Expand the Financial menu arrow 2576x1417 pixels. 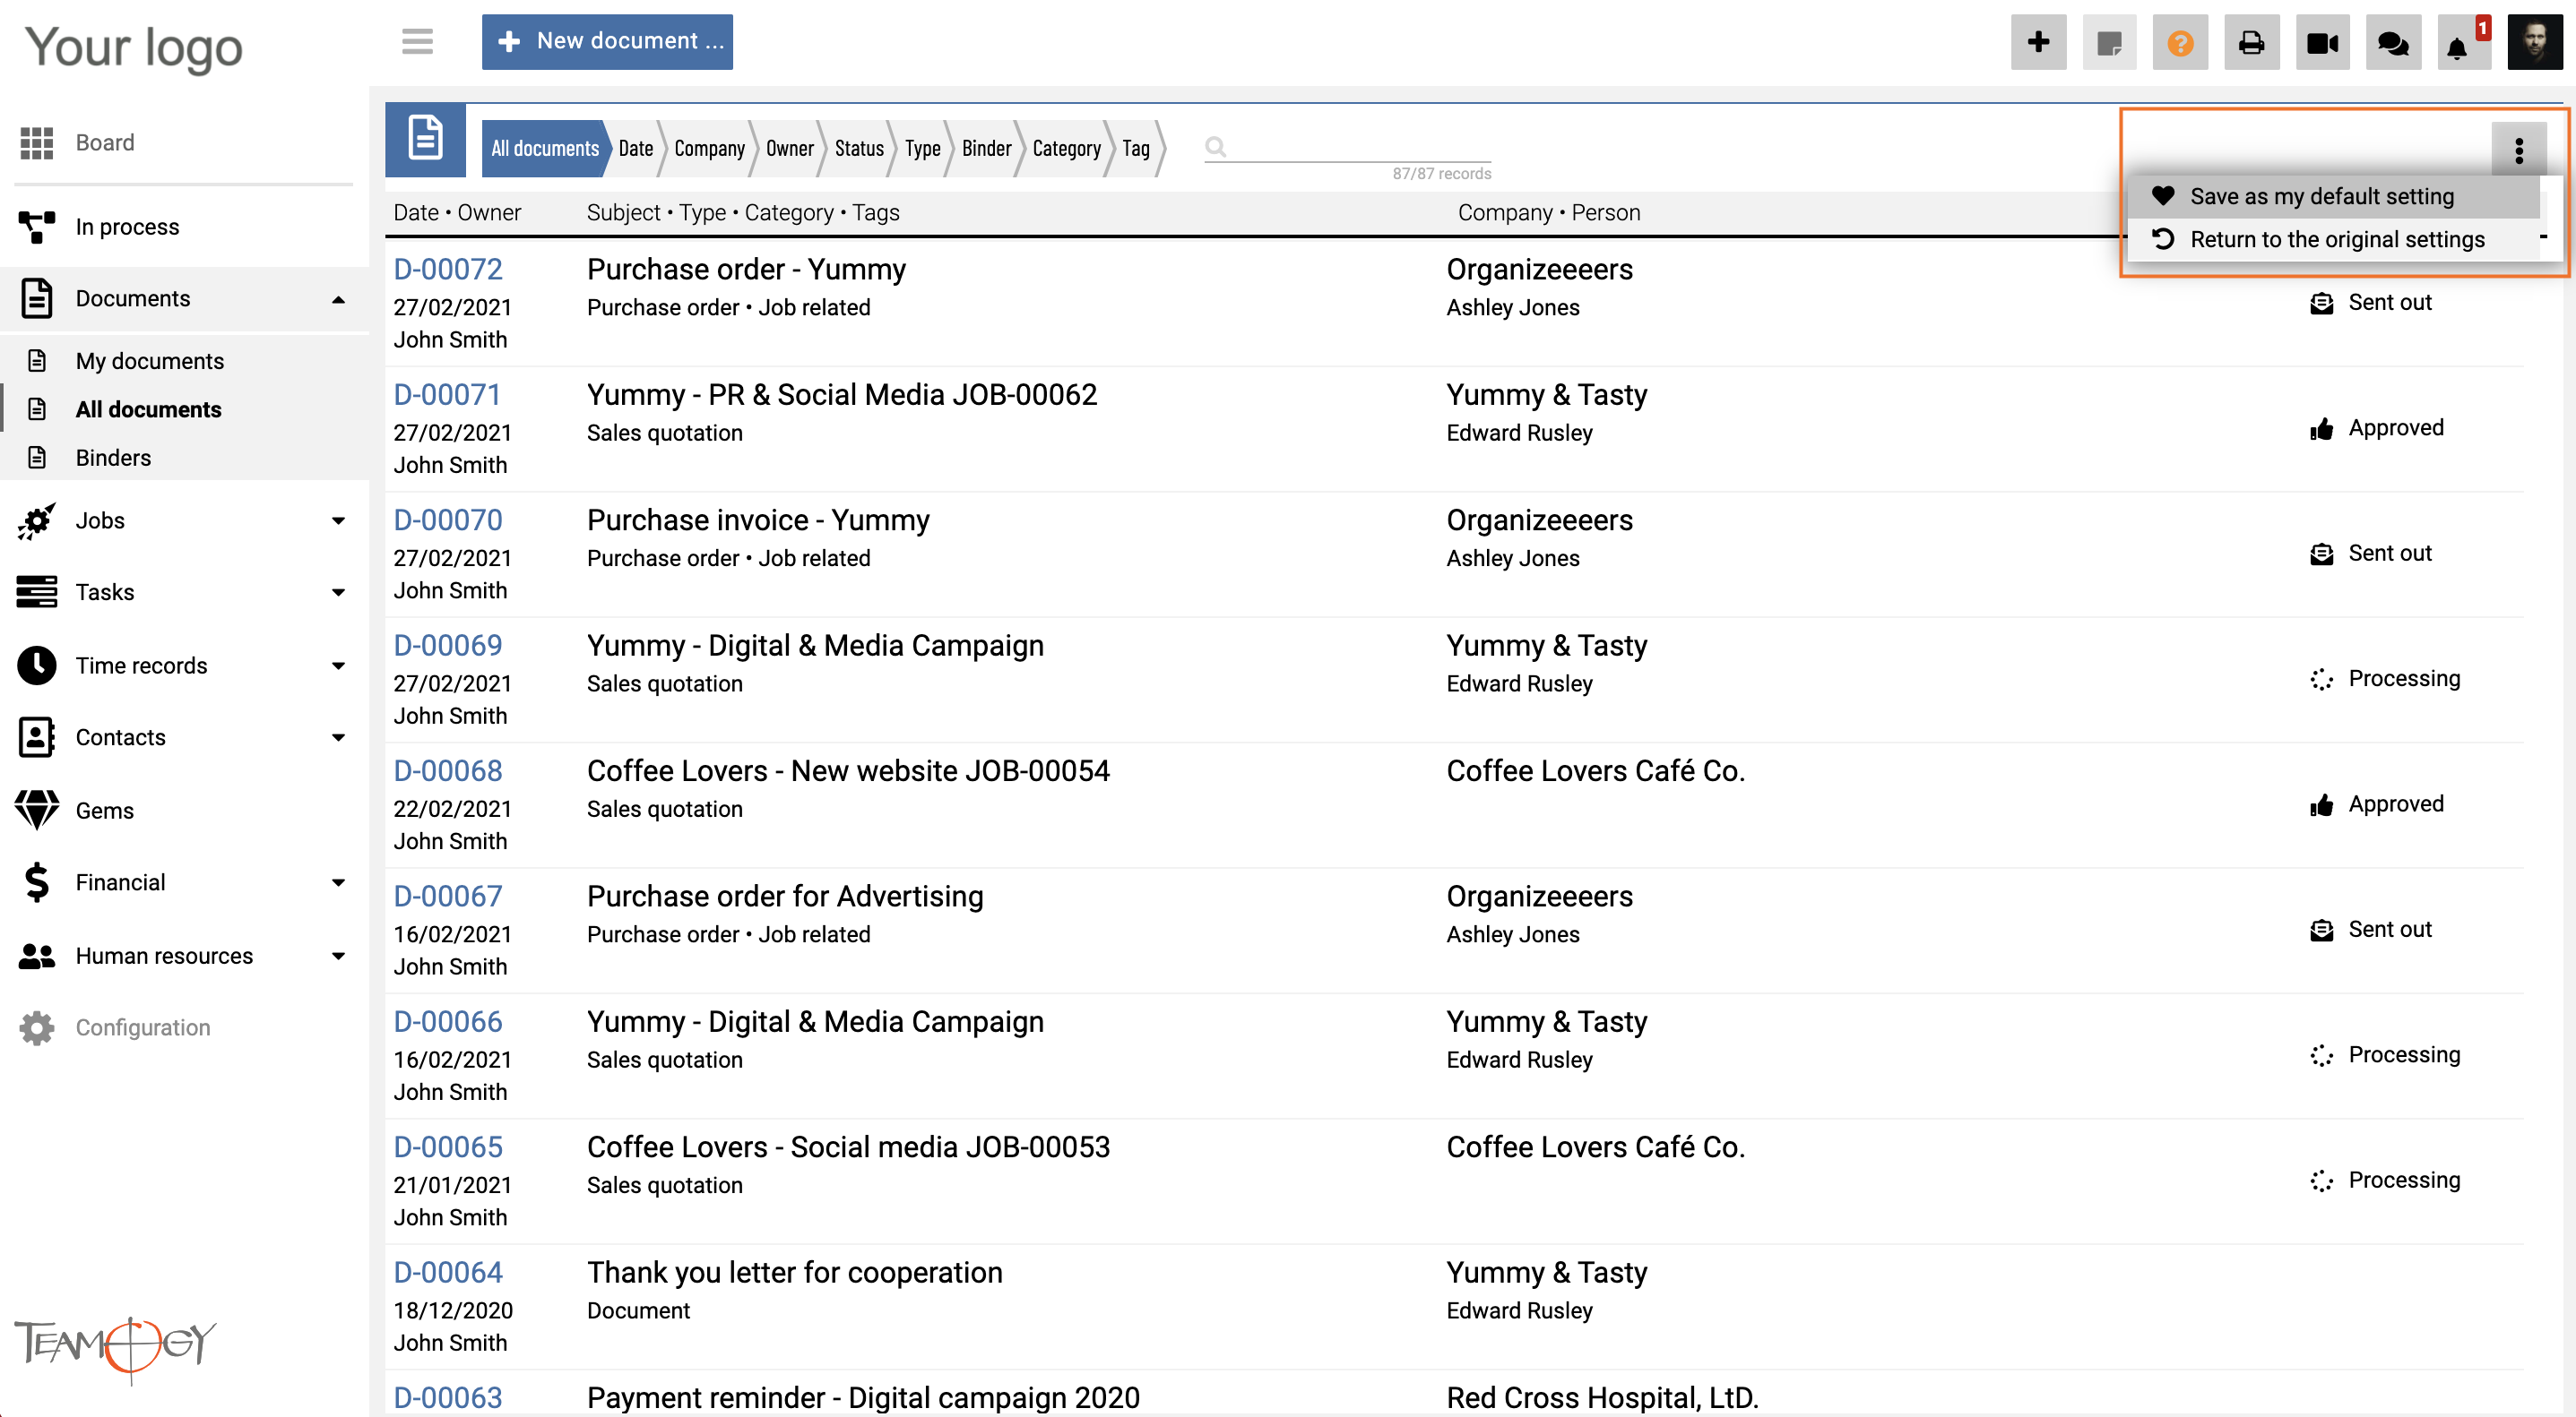point(339,882)
